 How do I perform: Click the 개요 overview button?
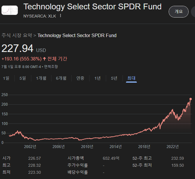179,12
